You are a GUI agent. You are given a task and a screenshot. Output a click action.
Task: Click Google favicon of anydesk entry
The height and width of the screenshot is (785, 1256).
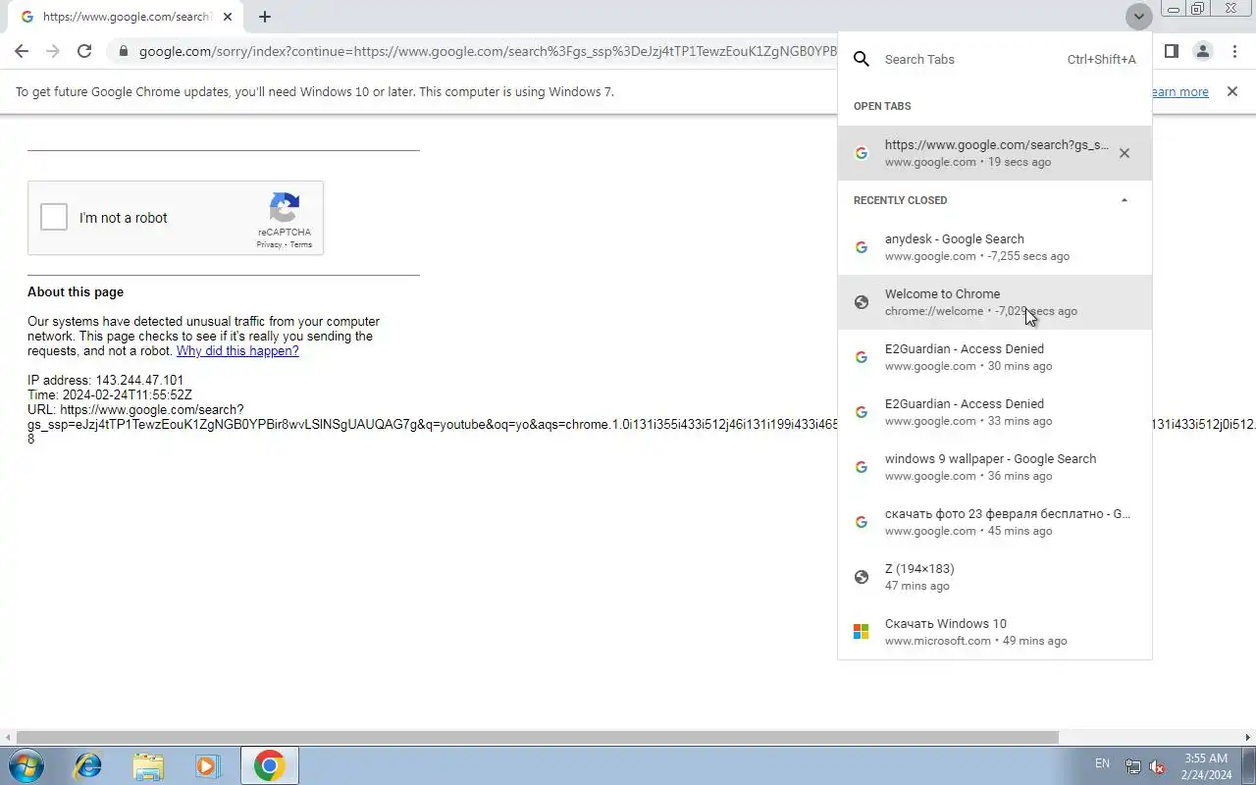[861, 247]
